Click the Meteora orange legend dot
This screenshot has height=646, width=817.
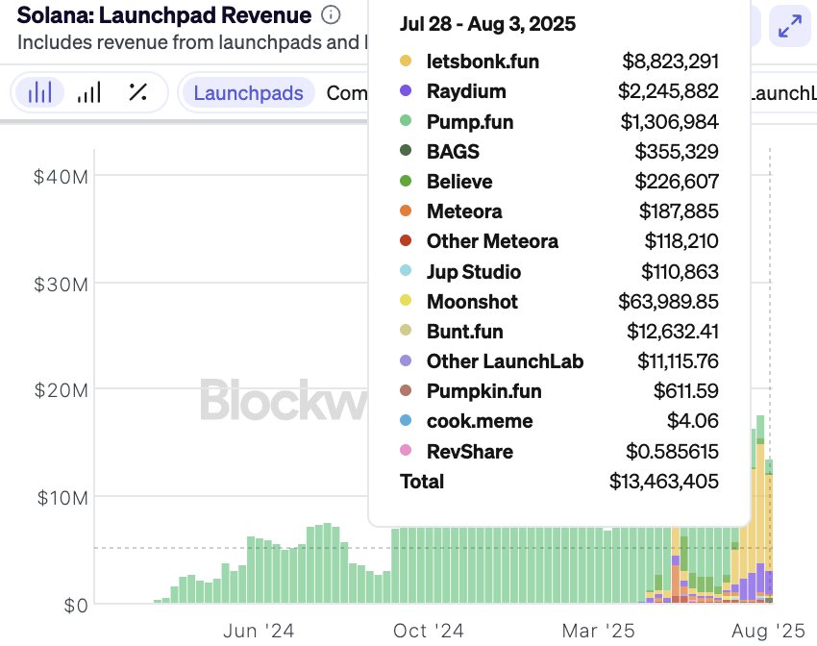(406, 211)
